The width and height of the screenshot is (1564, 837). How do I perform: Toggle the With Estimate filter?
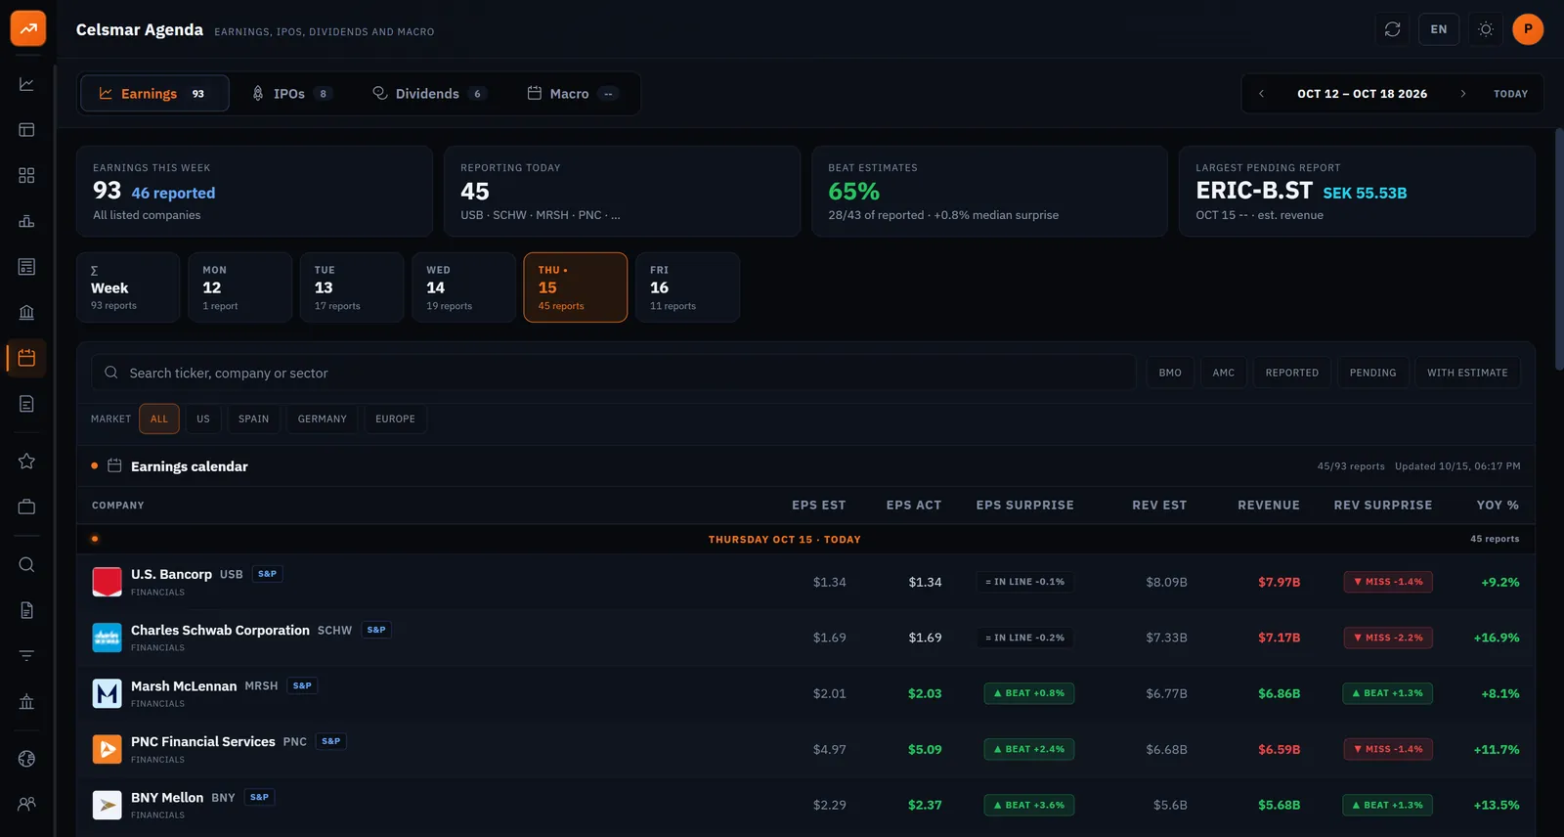click(x=1467, y=373)
